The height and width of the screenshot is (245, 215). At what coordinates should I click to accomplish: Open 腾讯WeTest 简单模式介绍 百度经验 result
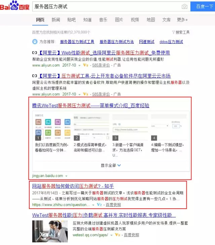click(91, 106)
